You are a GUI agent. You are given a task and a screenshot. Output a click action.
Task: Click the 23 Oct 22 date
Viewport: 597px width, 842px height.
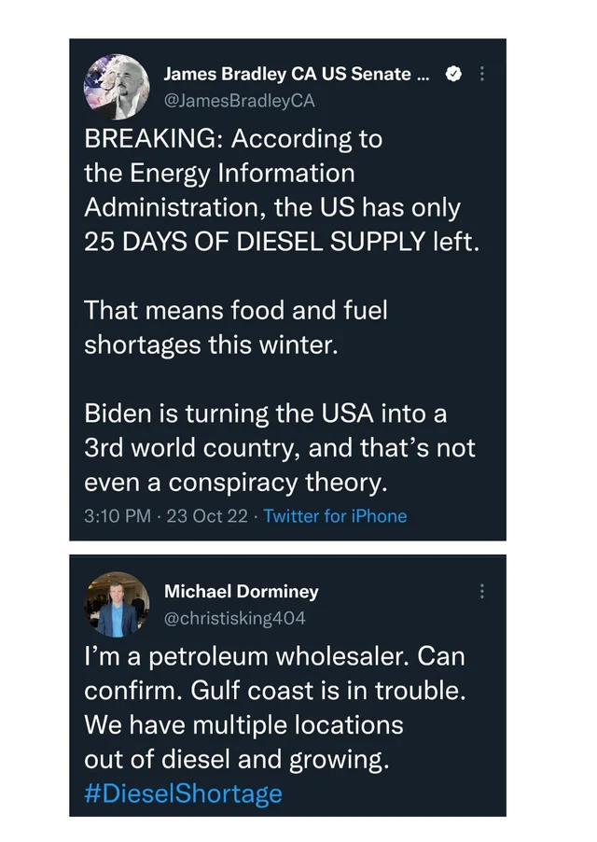tap(207, 516)
